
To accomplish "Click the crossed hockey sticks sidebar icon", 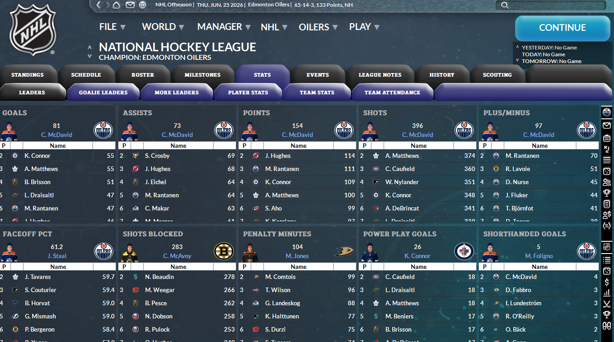I will [607, 304].
